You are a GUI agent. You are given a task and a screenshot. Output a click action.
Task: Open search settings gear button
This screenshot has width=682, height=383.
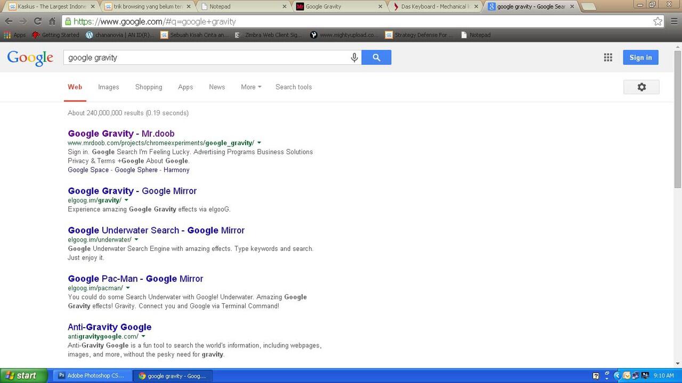(642, 87)
